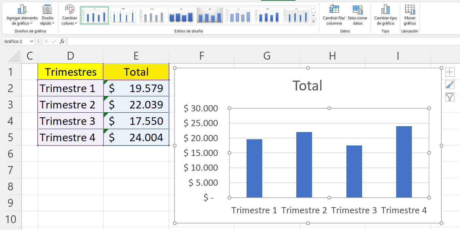The height and width of the screenshot is (230, 460).
Task: Click the chart title Total
Action: click(x=307, y=86)
